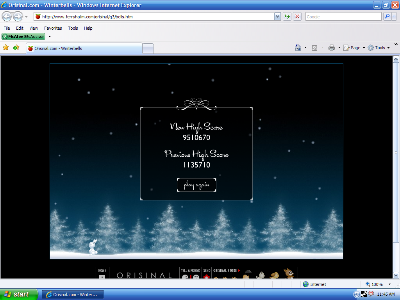Open the View menu
400x300 pixels.
pos(34,28)
